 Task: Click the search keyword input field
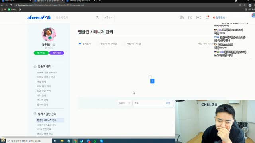click(148, 103)
